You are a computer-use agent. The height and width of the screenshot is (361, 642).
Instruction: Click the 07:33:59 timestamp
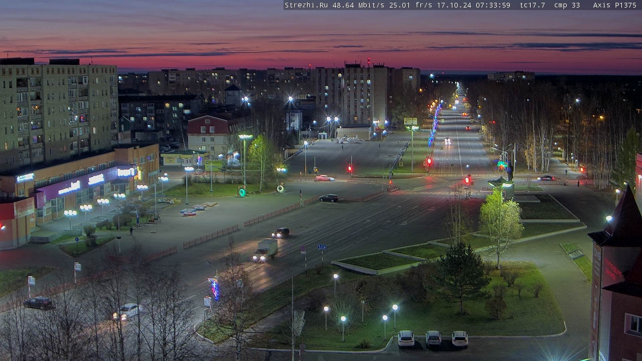[493, 5]
